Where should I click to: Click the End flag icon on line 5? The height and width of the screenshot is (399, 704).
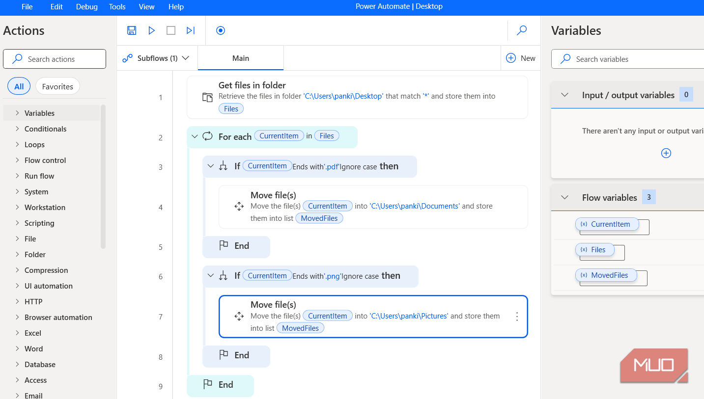tap(224, 245)
